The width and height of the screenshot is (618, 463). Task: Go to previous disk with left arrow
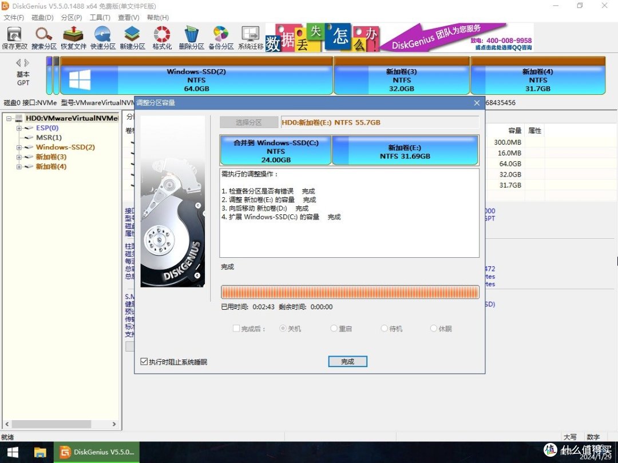[x=18, y=63]
